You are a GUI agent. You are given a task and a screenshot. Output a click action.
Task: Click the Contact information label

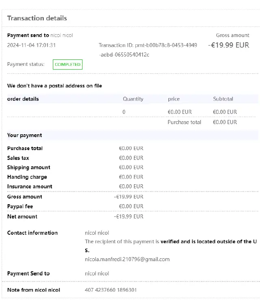[x=32, y=233]
